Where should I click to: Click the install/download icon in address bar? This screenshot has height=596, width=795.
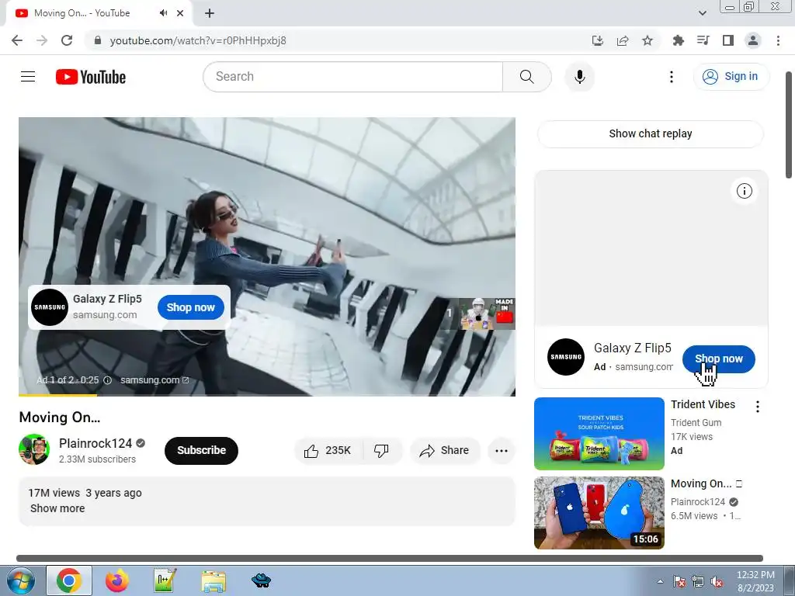point(598,40)
